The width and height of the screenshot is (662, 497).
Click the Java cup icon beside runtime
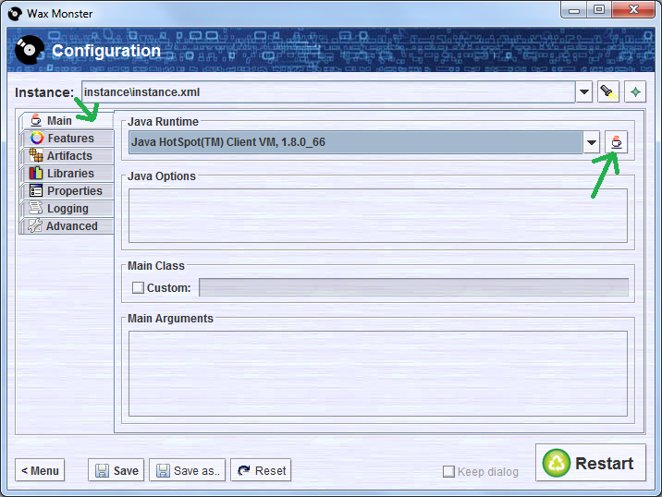pos(616,142)
